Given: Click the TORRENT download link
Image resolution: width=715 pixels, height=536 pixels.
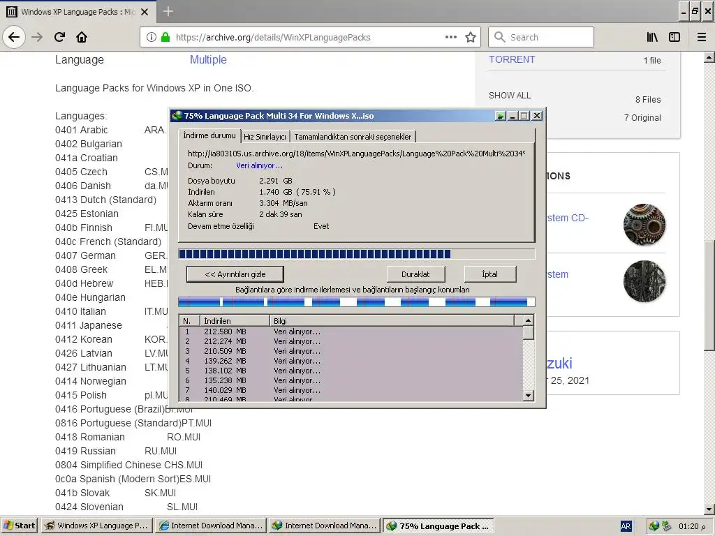Looking at the screenshot, I should coord(512,59).
